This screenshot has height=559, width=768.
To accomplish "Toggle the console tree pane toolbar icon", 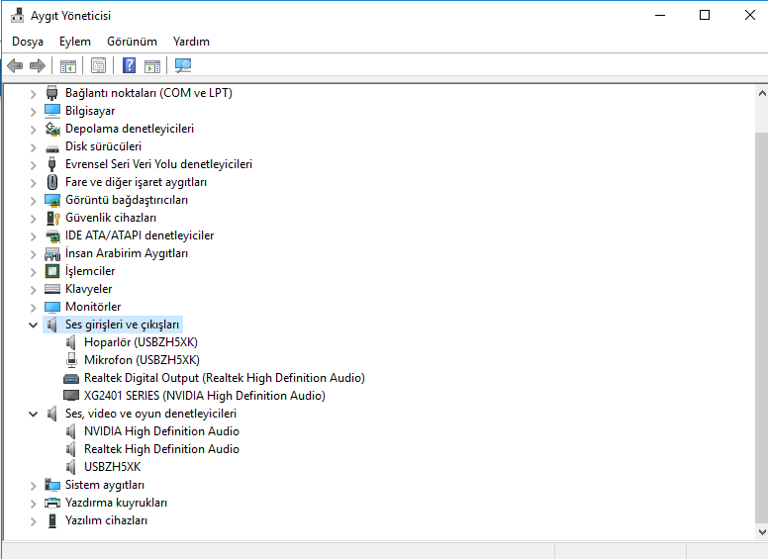I will click(x=68, y=65).
